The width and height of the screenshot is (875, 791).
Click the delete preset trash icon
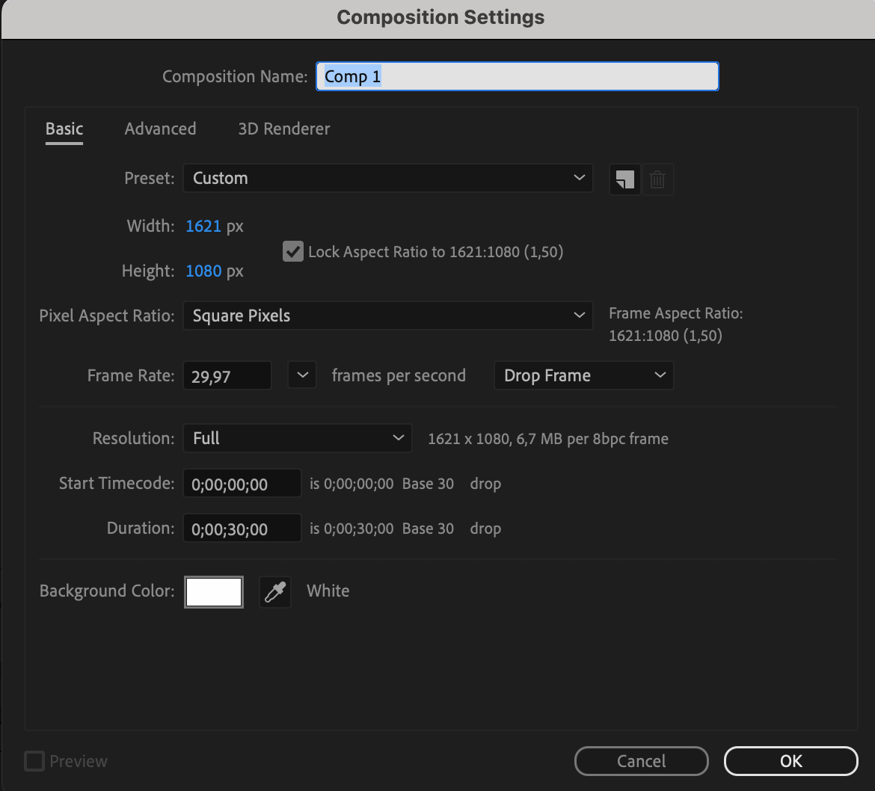(x=657, y=179)
